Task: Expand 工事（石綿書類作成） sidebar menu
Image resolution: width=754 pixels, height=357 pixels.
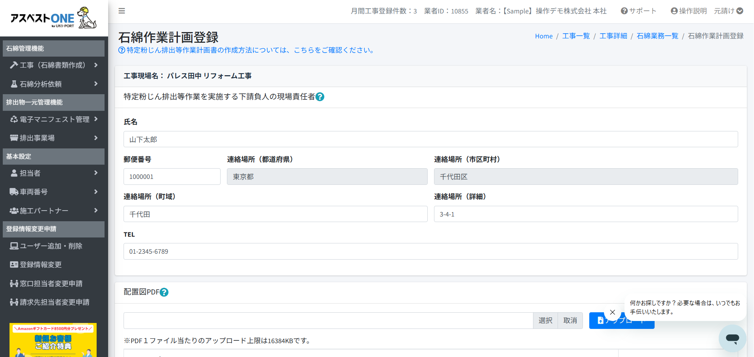Action: click(x=53, y=65)
